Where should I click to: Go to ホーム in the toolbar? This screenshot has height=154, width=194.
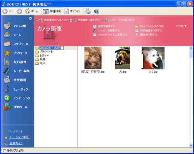pos(32,11)
